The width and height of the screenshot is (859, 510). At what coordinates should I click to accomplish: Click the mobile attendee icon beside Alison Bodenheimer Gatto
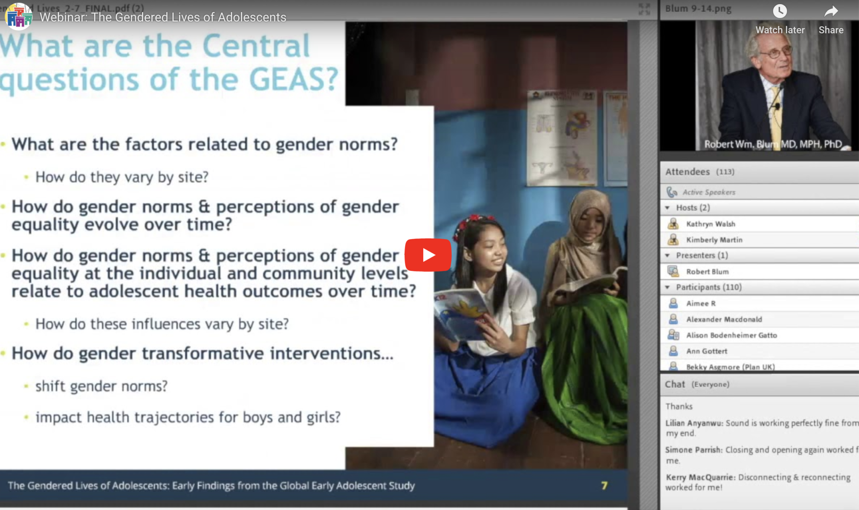674,335
